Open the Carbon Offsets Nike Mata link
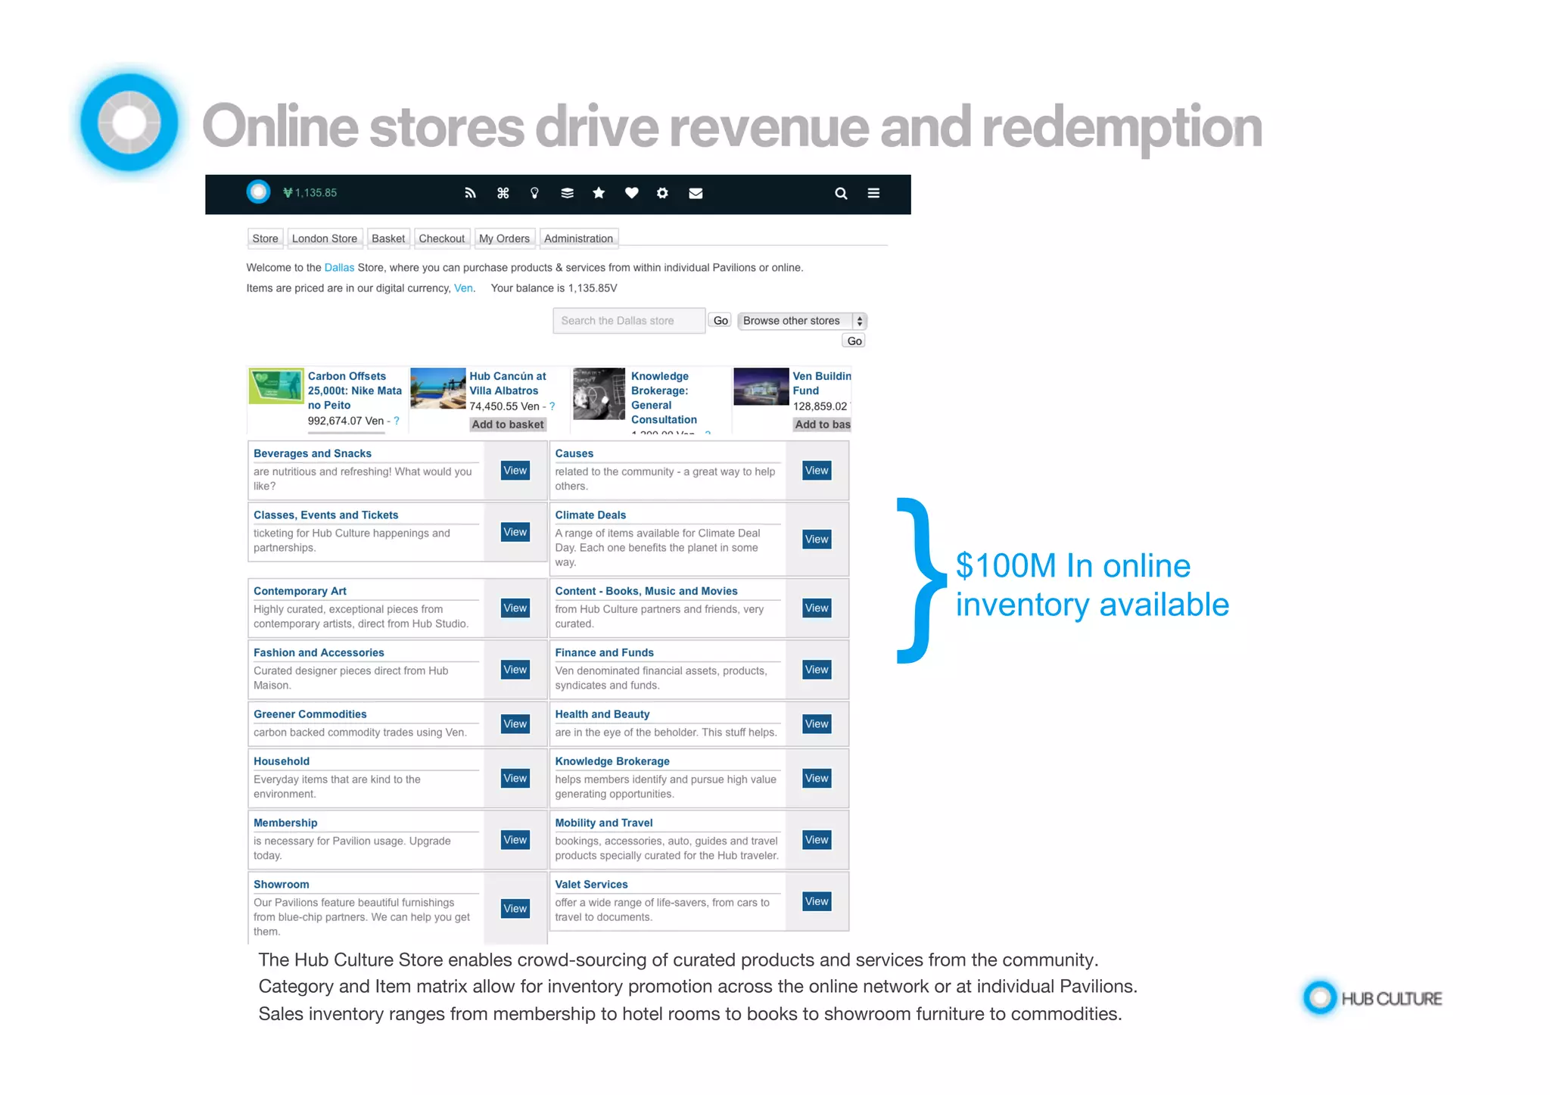Image resolution: width=1550 pixels, height=1095 pixels. (x=354, y=390)
